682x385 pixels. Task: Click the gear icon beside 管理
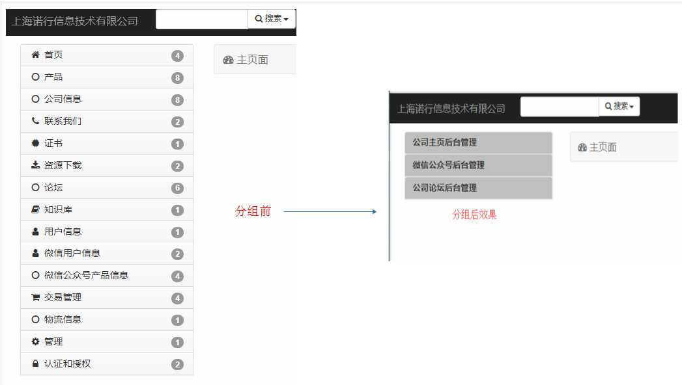[35, 341]
